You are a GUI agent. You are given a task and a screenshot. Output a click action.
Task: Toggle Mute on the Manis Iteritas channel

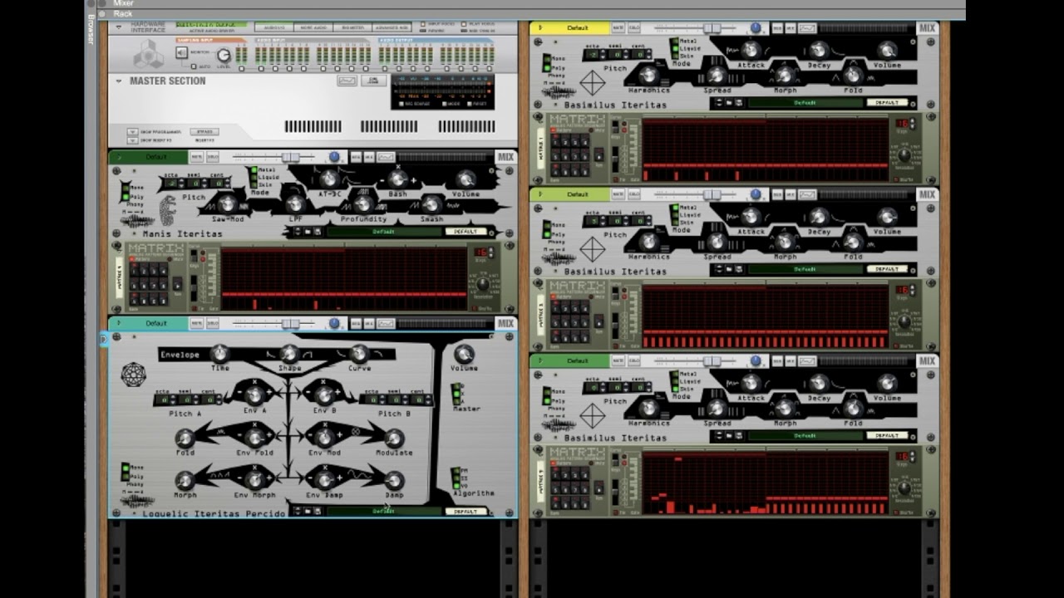(196, 157)
